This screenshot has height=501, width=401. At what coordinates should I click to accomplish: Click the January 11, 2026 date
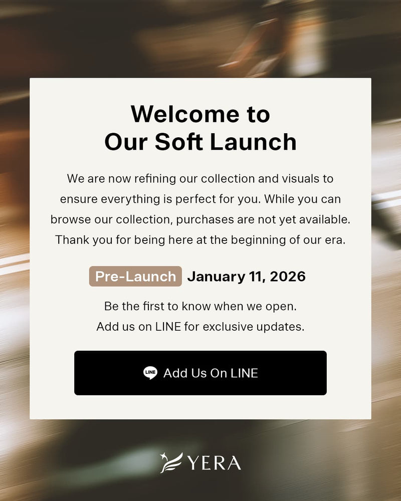(246, 277)
